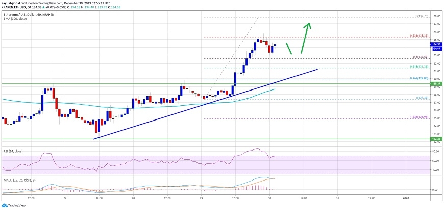Image resolution: width=444 pixels, height=210 pixels.
Task: Click the green 129.37 price level tag
Action: tap(436, 84)
